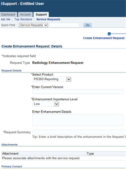The image size is (126, 170).
Task: Open the Ask Me link
Action: point(5,19)
